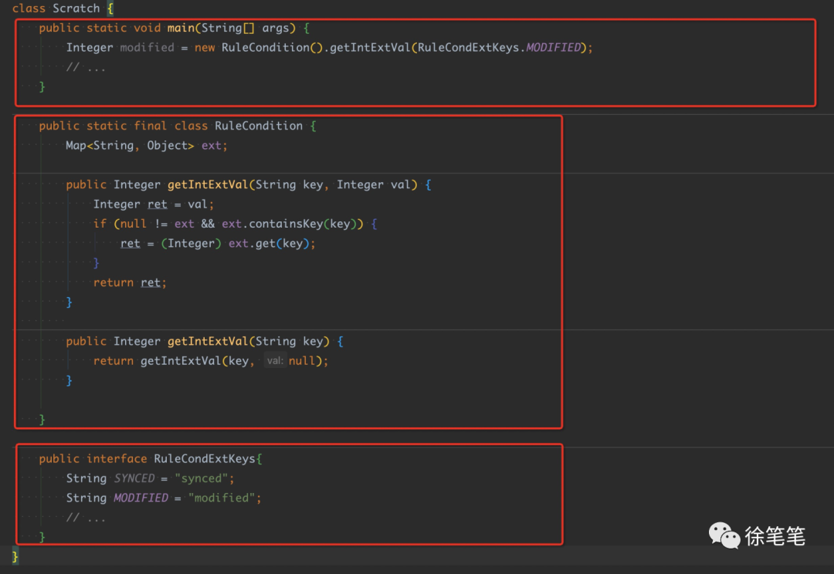
Task: Click the "val" parameter in the method signature
Action: pyautogui.click(x=401, y=185)
